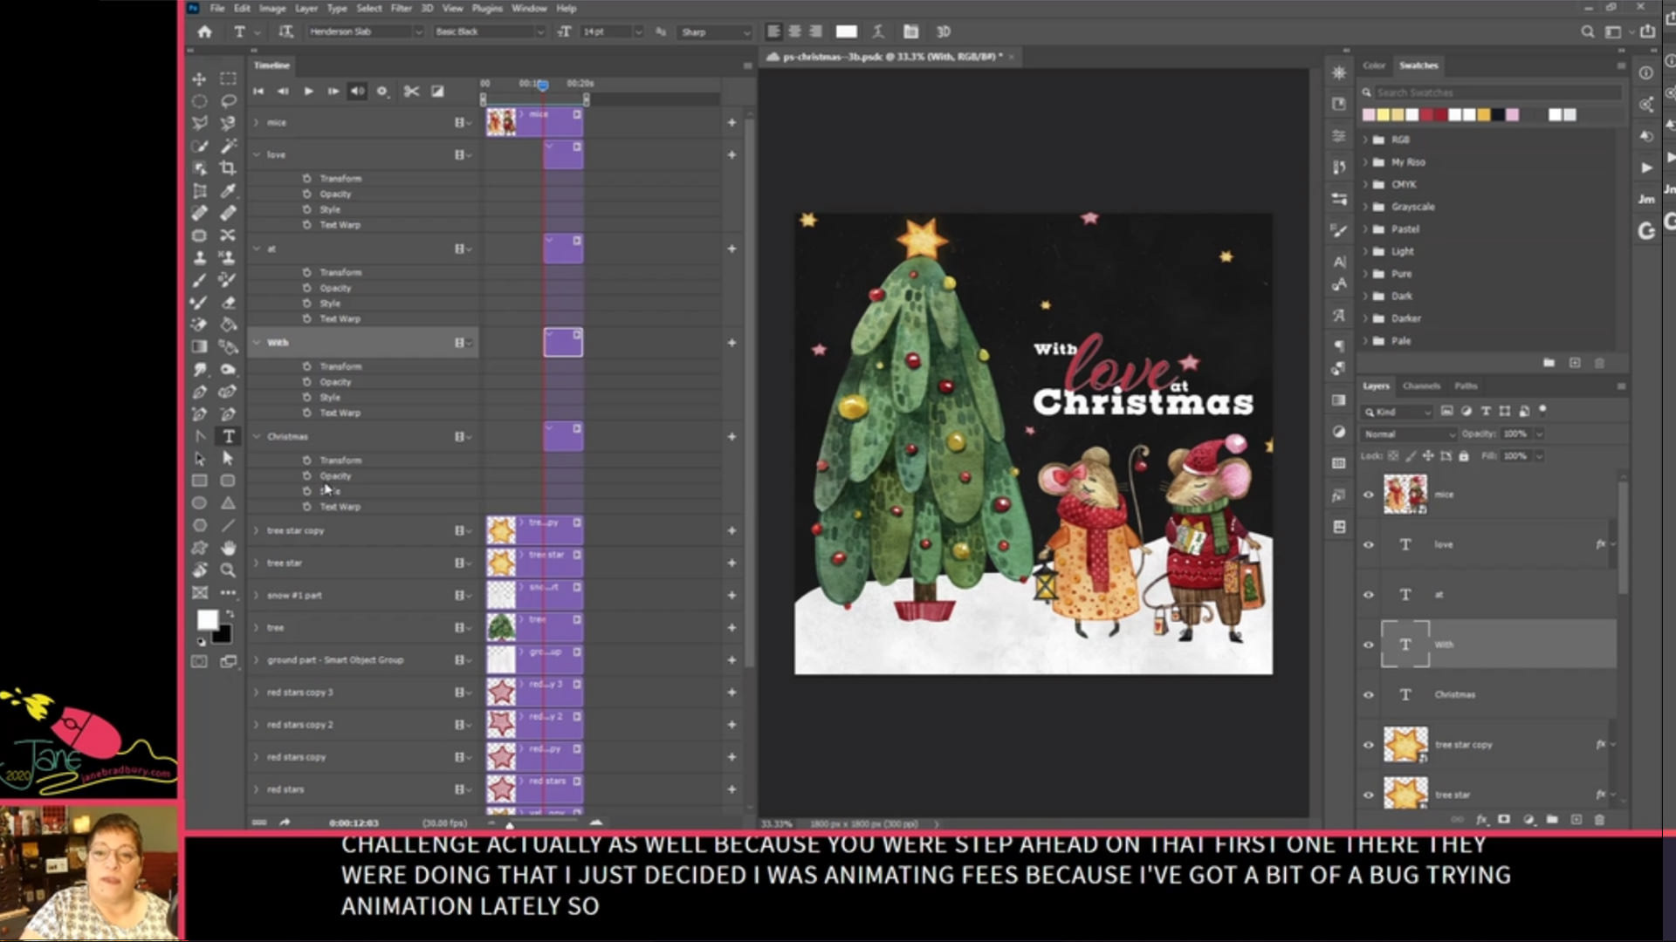Switch to the Paths tab

[1466, 386]
